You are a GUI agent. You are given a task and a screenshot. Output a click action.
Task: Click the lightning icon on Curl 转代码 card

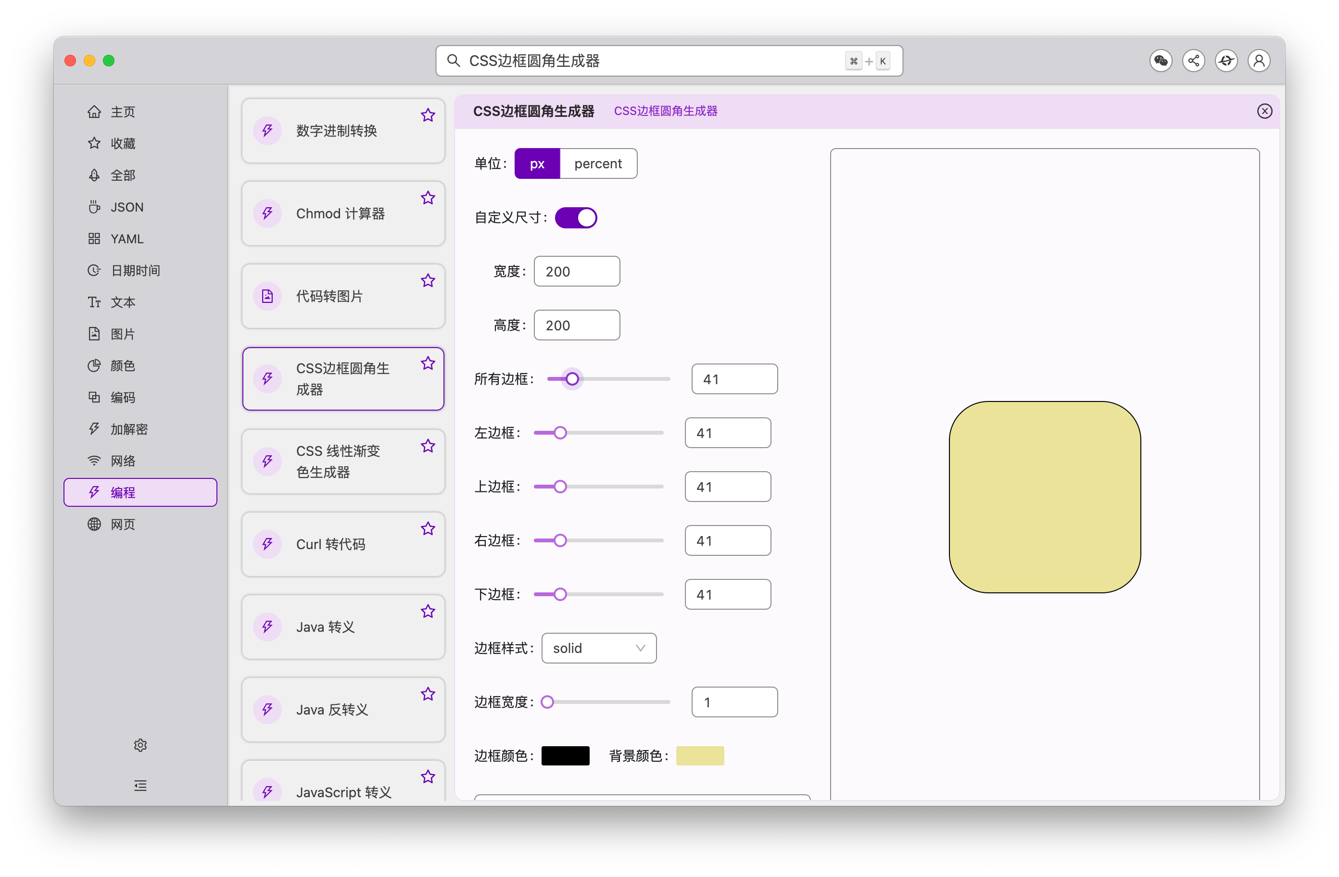coord(267,544)
